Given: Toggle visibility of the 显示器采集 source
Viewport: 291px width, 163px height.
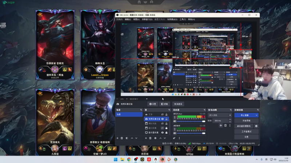Looking at the screenshot, I should pyautogui.click(x=162, y=133).
